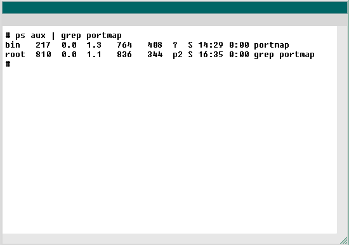Click the process command 'grep portmap' in the root row
Viewport: 349px width, 245px height.
pos(284,55)
